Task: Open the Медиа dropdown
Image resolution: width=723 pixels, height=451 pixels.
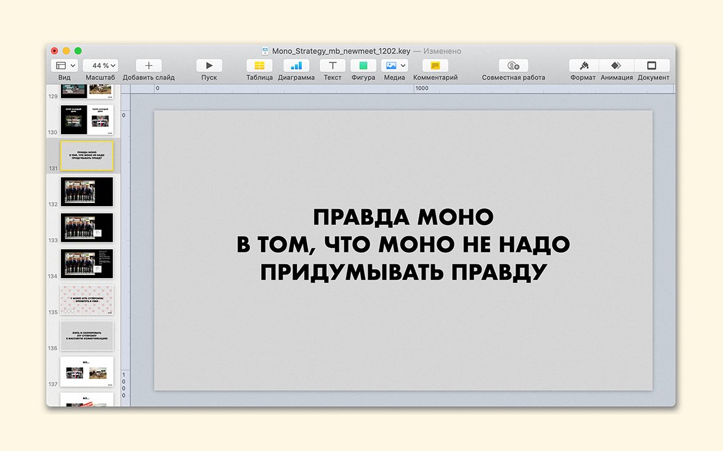Action: [x=395, y=65]
